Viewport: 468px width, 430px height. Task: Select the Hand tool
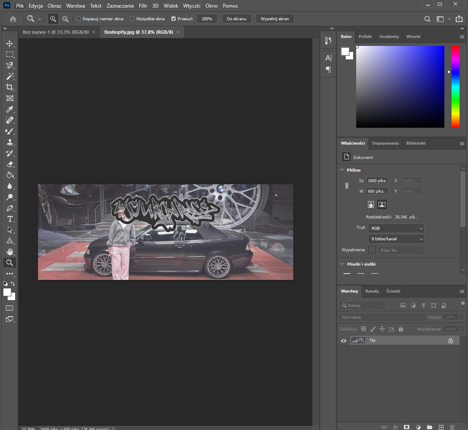[x=10, y=252]
